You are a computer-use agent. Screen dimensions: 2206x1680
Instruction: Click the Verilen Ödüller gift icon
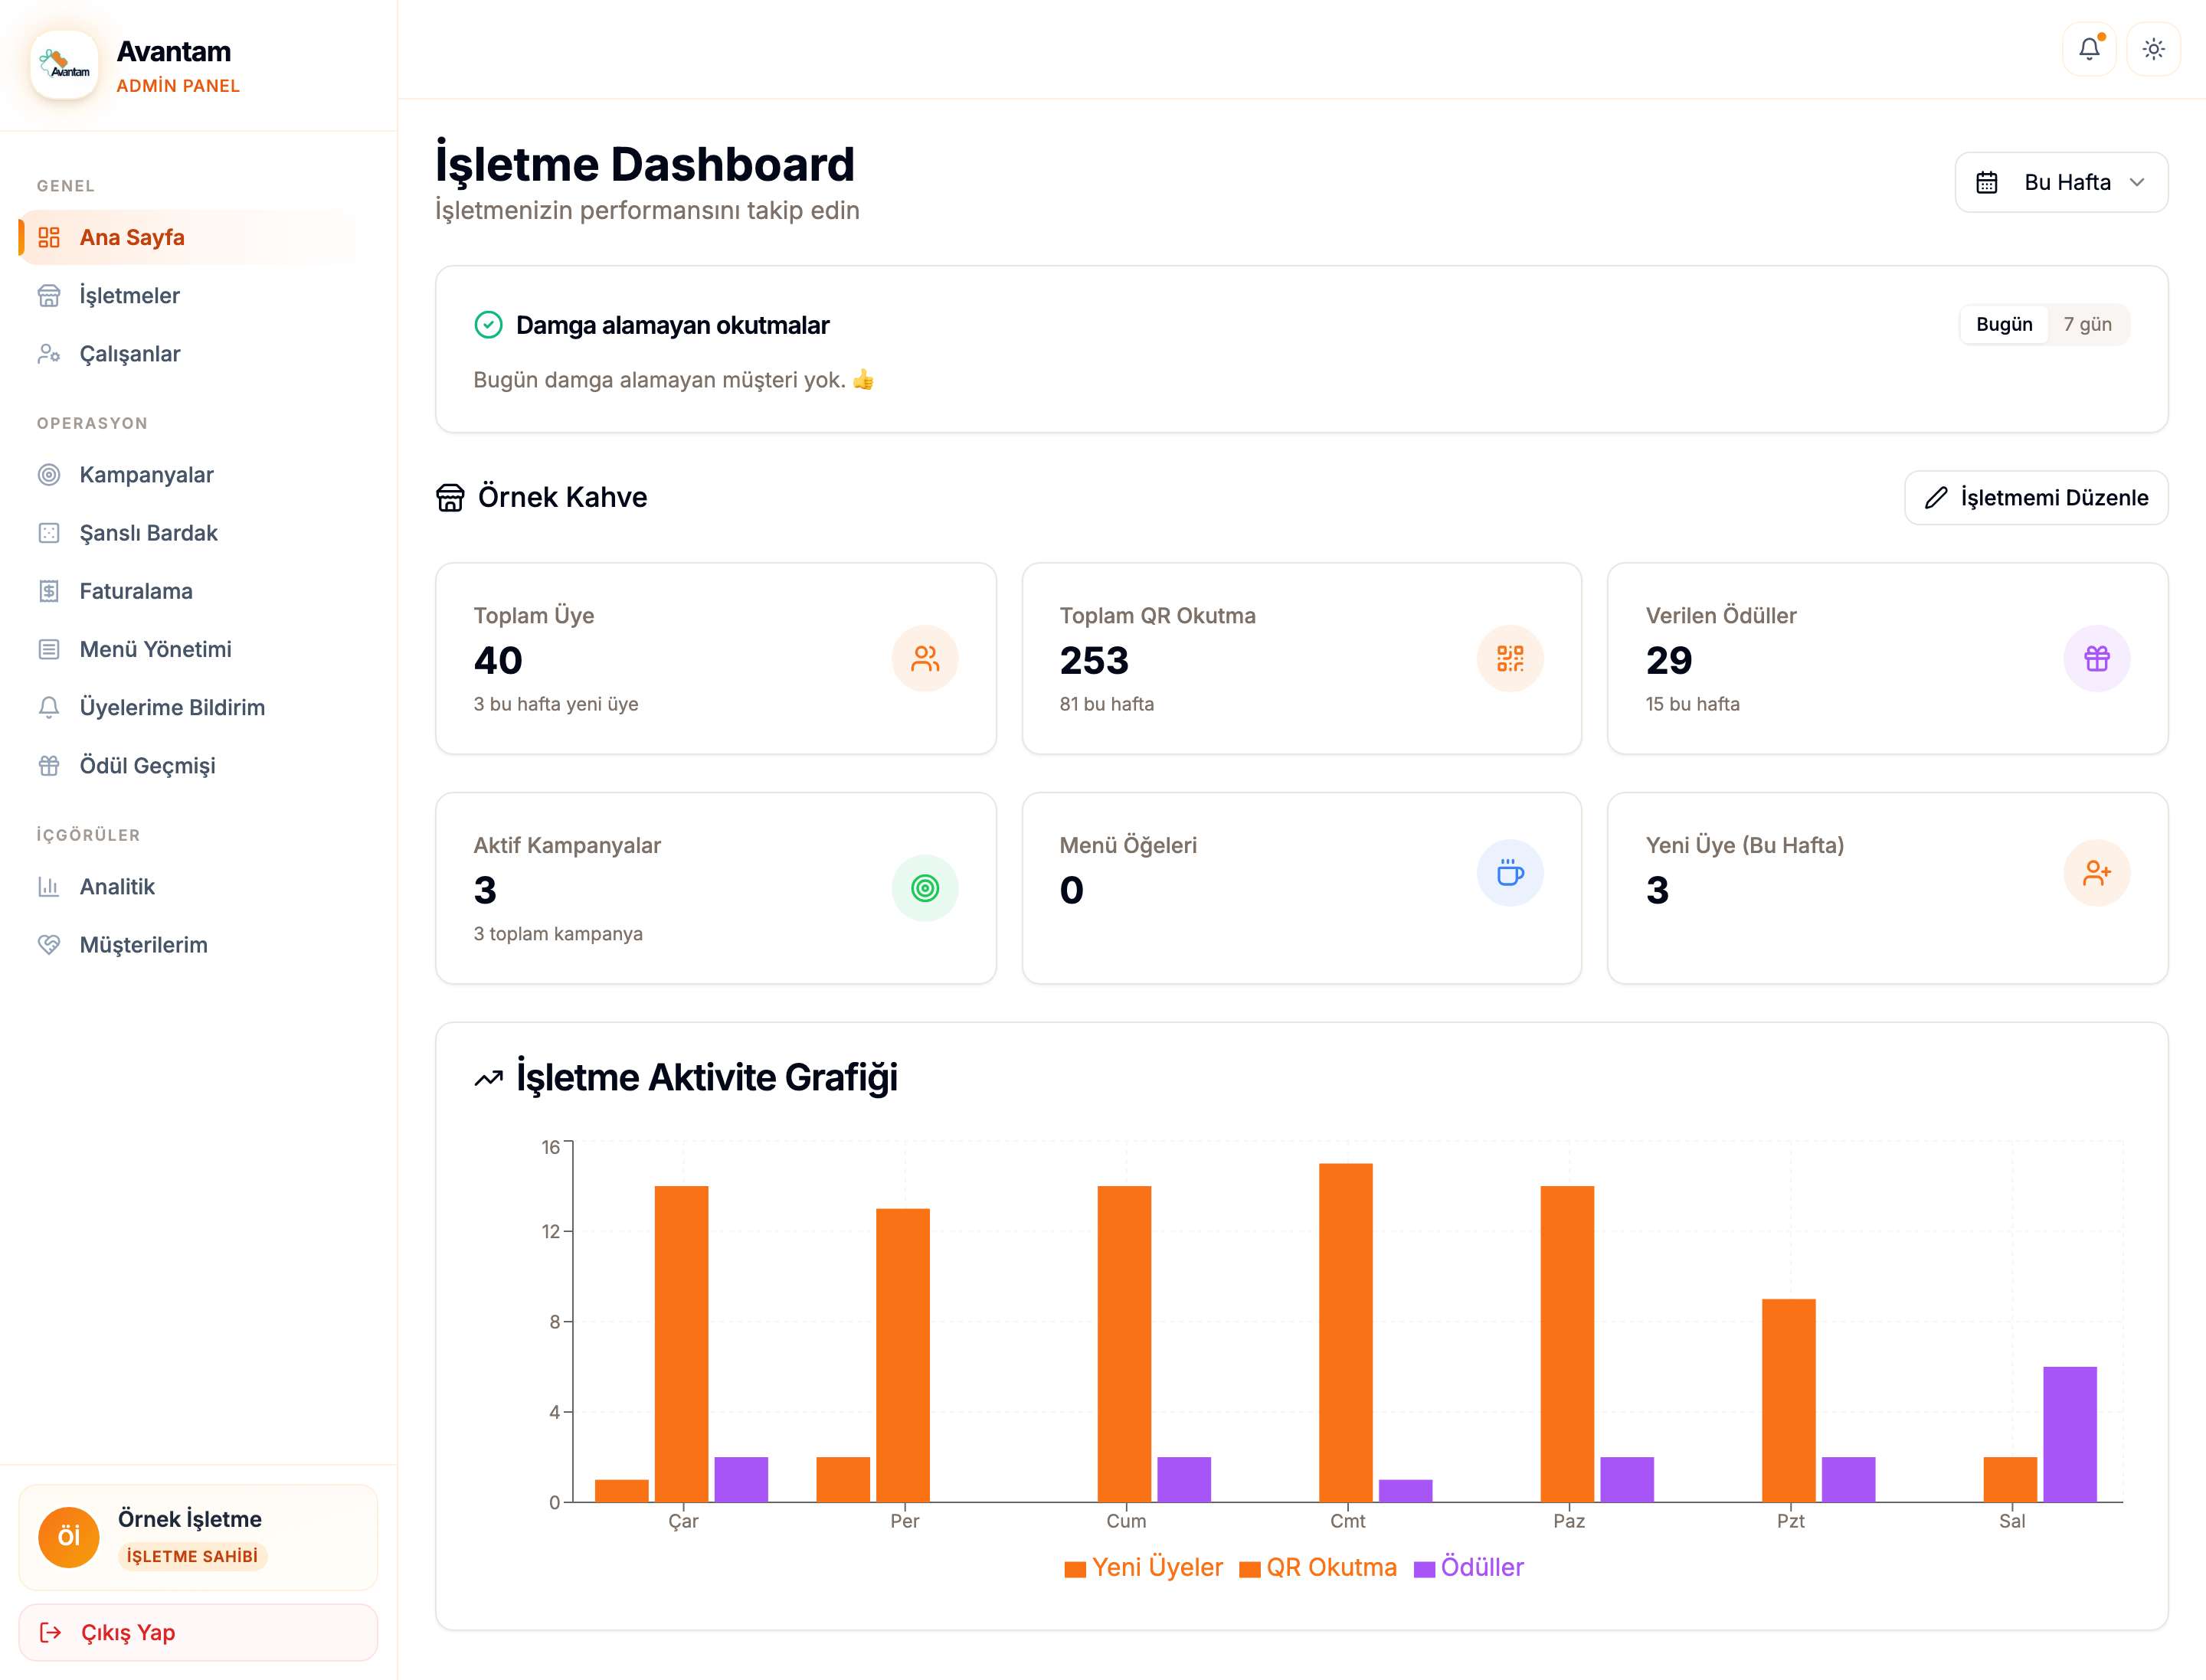(x=2097, y=658)
